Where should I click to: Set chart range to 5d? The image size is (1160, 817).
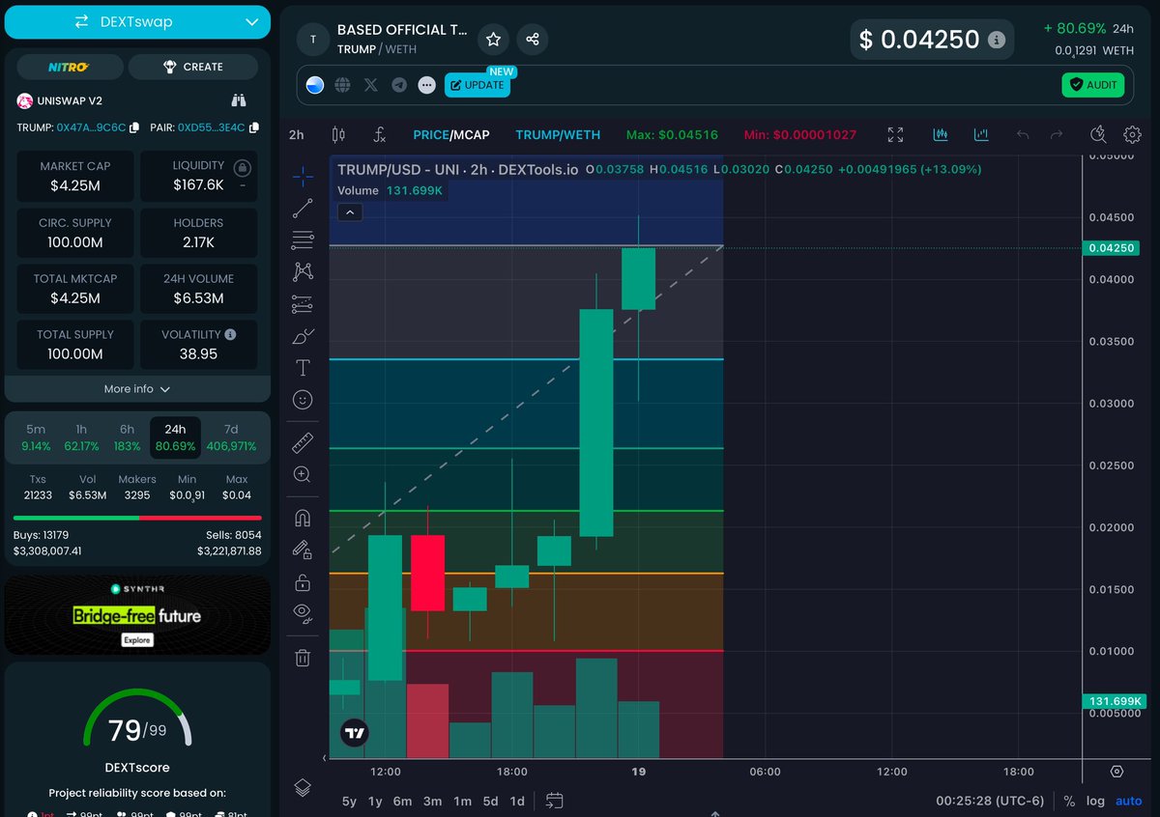491,801
